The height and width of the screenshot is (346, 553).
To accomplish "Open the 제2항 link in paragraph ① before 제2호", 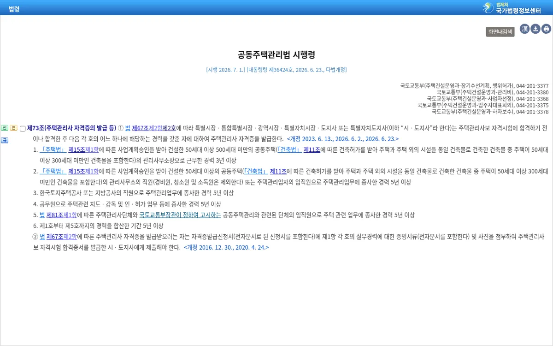I will coord(155,128).
